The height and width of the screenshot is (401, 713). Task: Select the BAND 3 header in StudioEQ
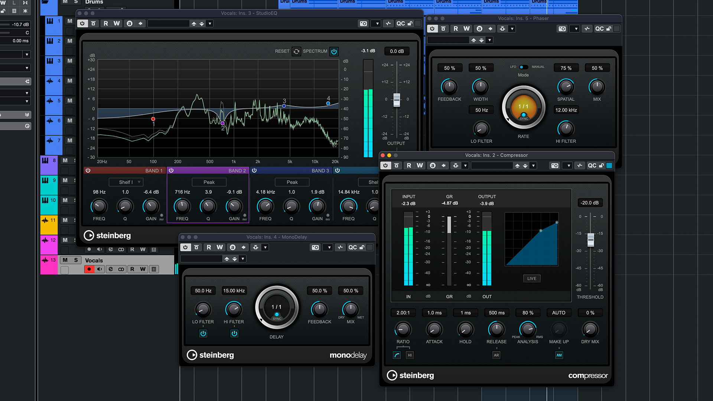(320, 170)
